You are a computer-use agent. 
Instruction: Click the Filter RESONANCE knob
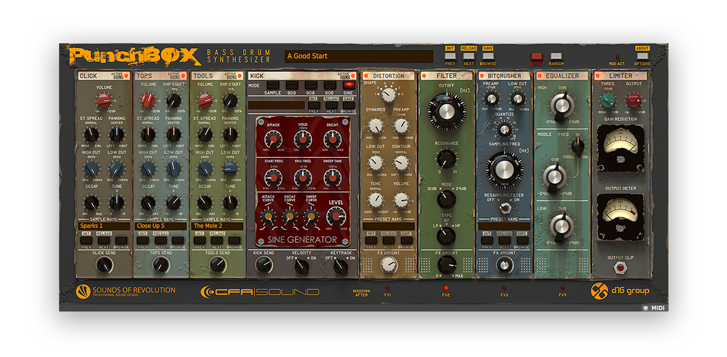coord(446,159)
